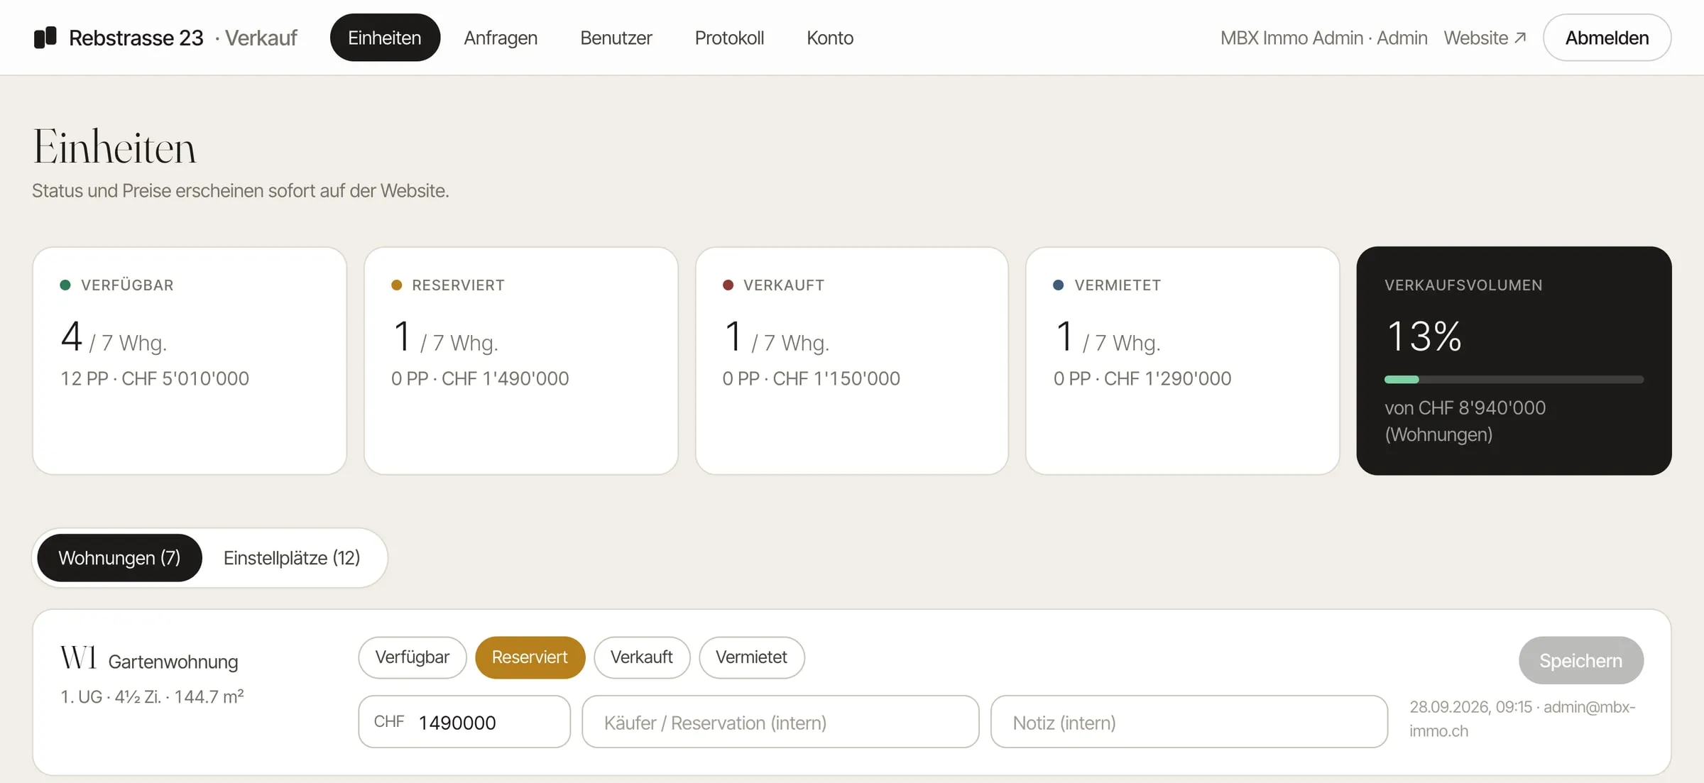
Task: Go to the Benutzer section
Action: coord(616,38)
